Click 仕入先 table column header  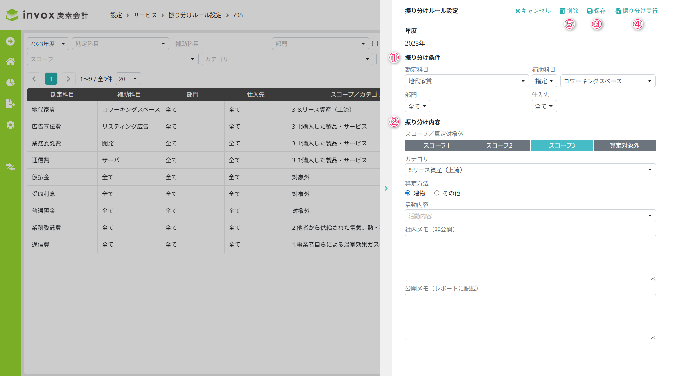coord(256,95)
